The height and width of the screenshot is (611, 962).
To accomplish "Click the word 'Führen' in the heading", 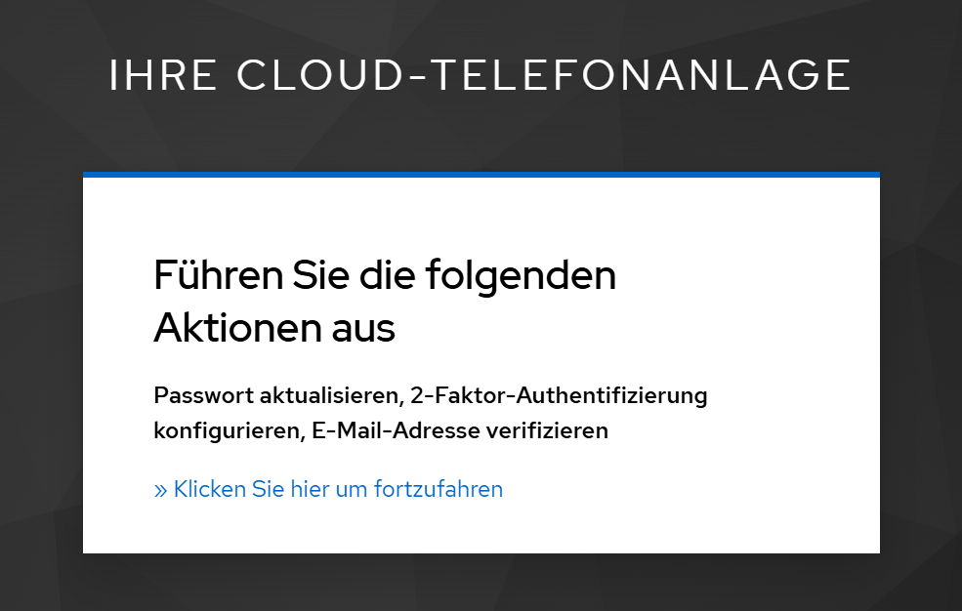I will [219, 275].
